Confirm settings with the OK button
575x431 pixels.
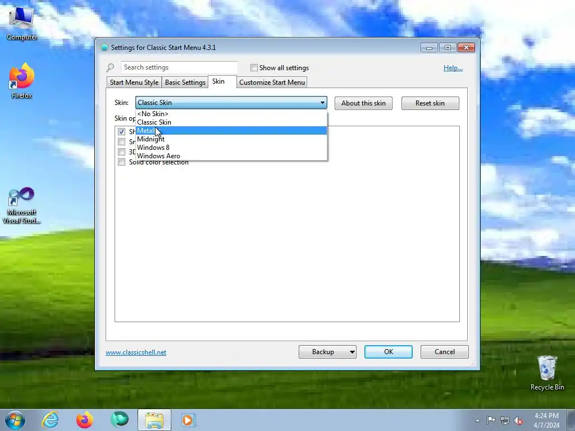point(389,352)
